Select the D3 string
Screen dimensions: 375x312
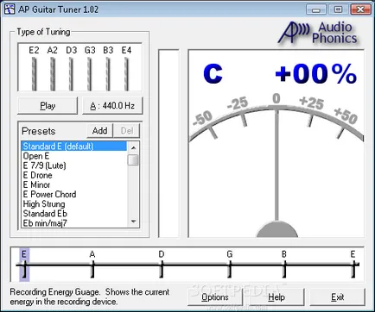point(71,68)
